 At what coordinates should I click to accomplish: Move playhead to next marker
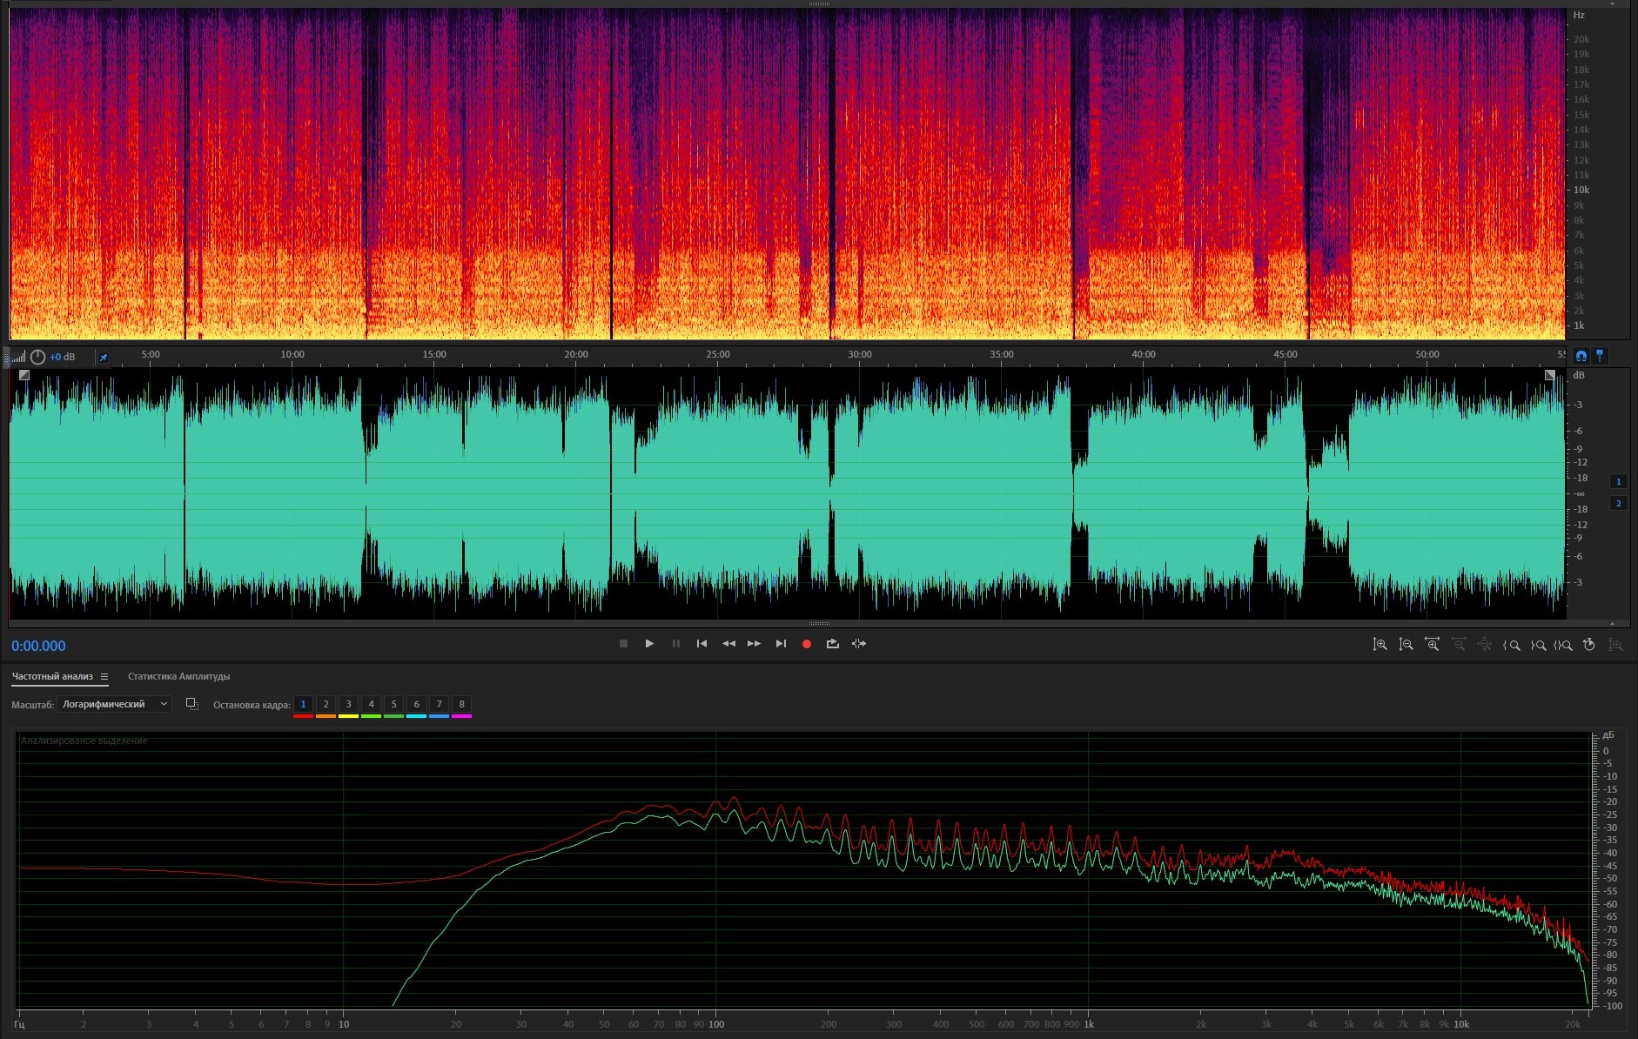781,644
